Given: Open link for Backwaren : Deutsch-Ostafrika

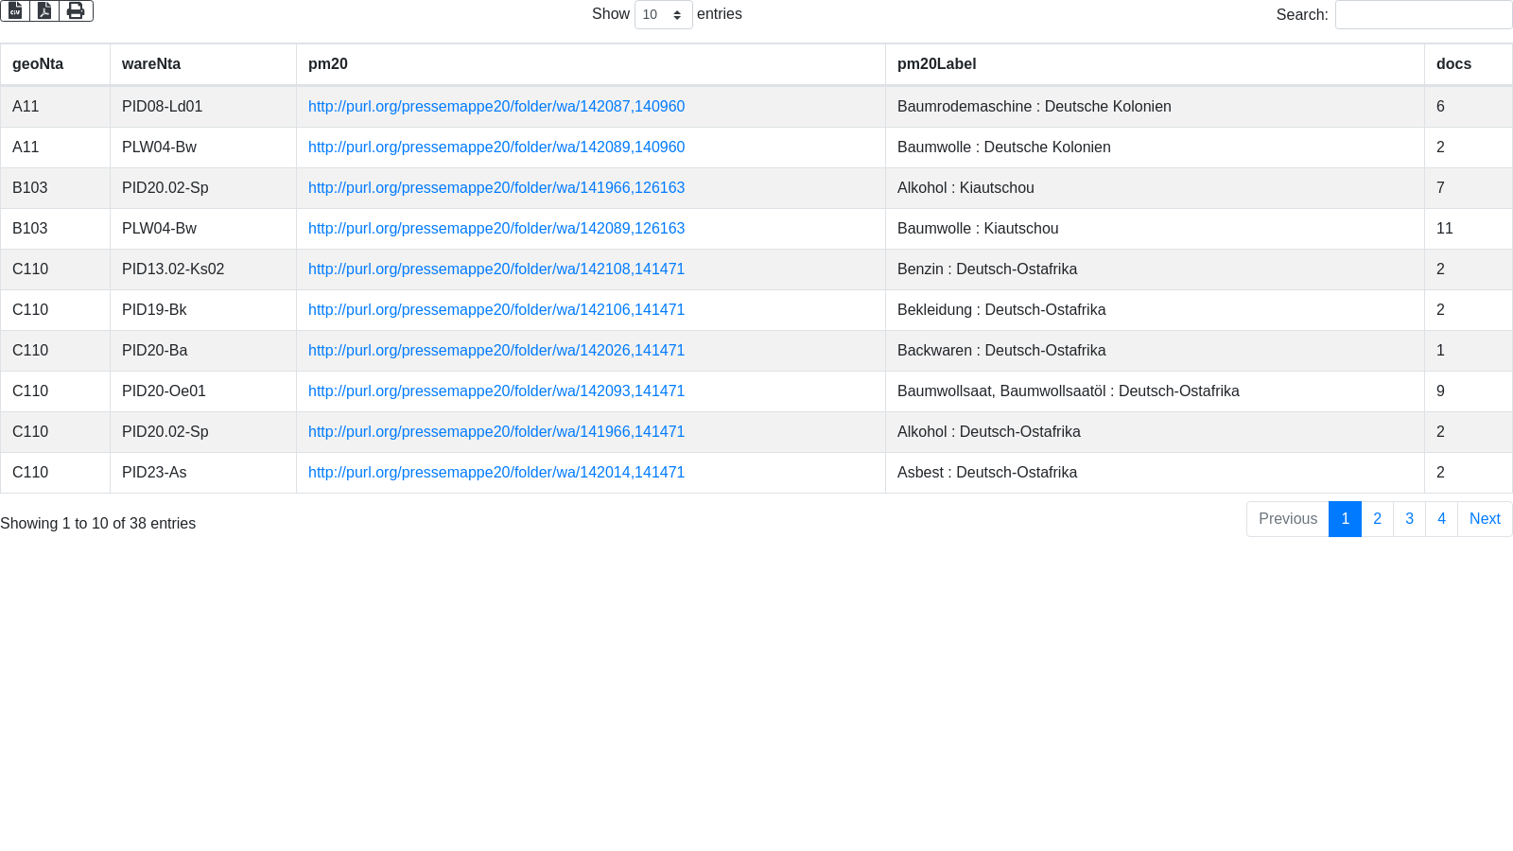Looking at the screenshot, I should point(496,351).
